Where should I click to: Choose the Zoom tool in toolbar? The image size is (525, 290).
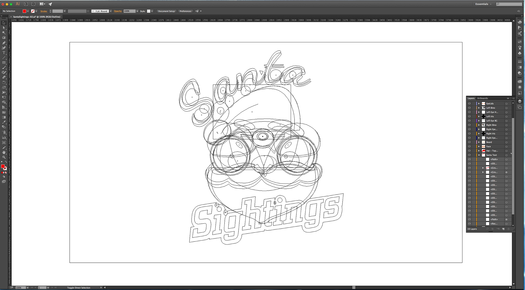click(4, 157)
